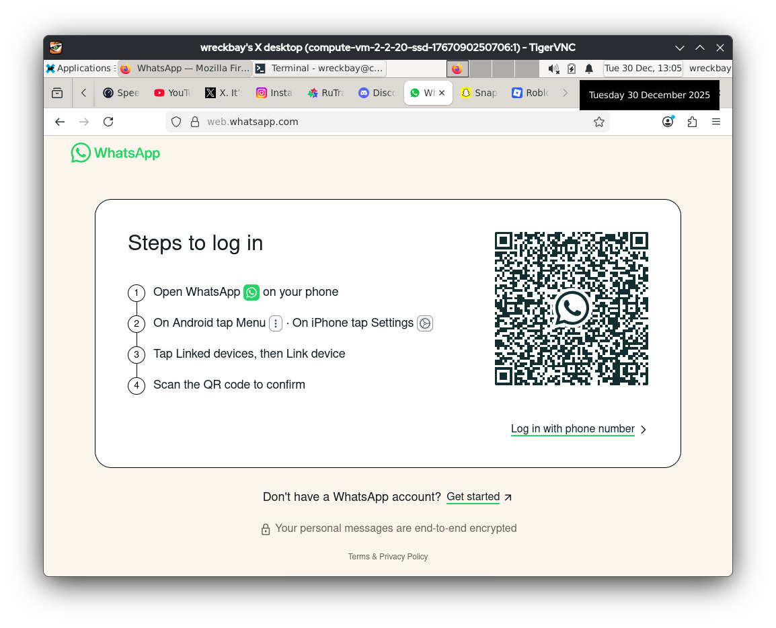This screenshot has height=628, width=776.
Task: Switch to the X tab
Action: tap(223, 93)
